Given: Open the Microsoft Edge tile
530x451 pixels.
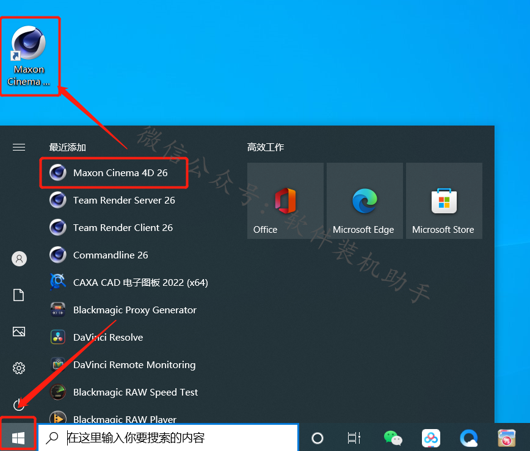Looking at the screenshot, I should (365, 201).
